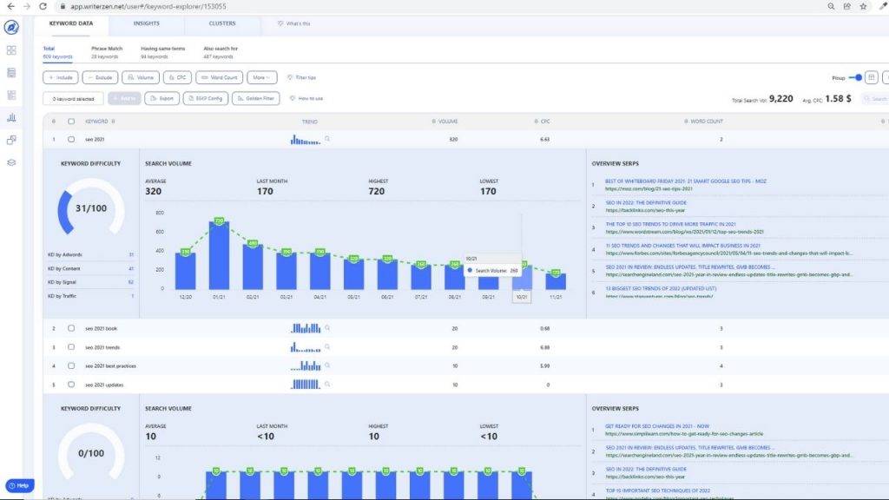This screenshot has width=889, height=500.
Task: Click the sort icon on CPC column
Action: tap(536, 122)
